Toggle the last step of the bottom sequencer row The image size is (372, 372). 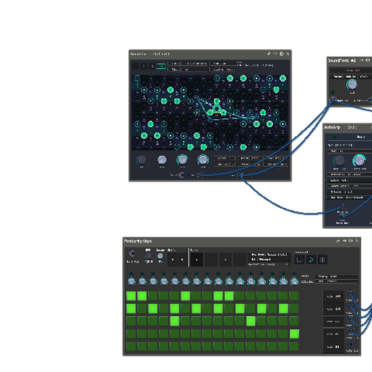294,346
